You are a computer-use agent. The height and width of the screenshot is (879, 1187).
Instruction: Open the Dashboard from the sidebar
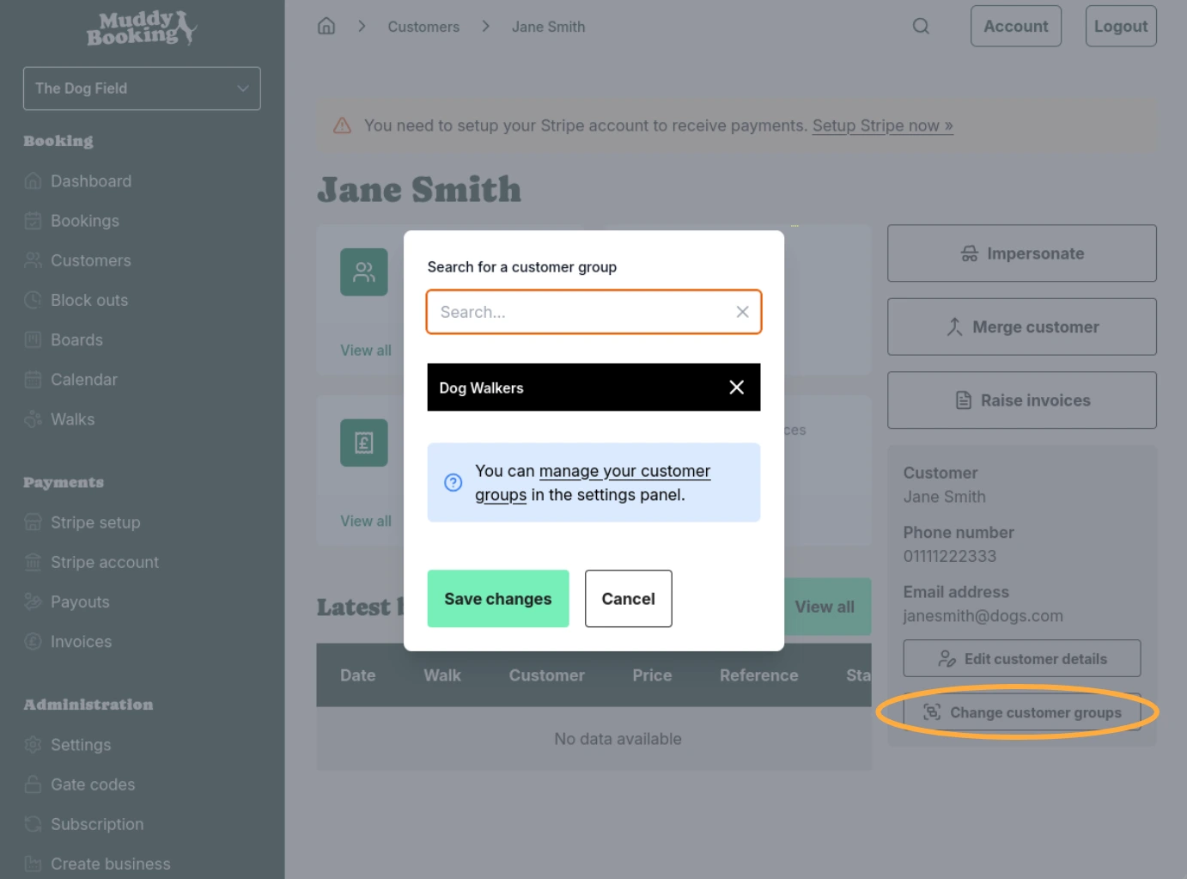pos(91,180)
